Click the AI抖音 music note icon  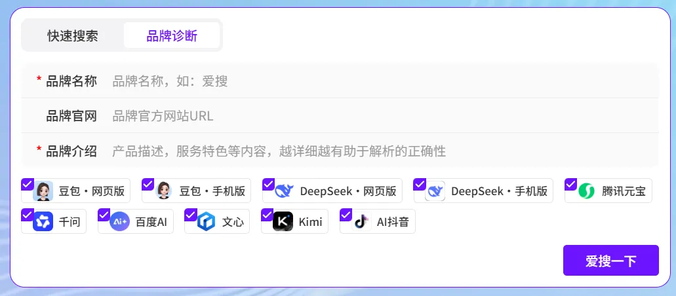(x=361, y=222)
